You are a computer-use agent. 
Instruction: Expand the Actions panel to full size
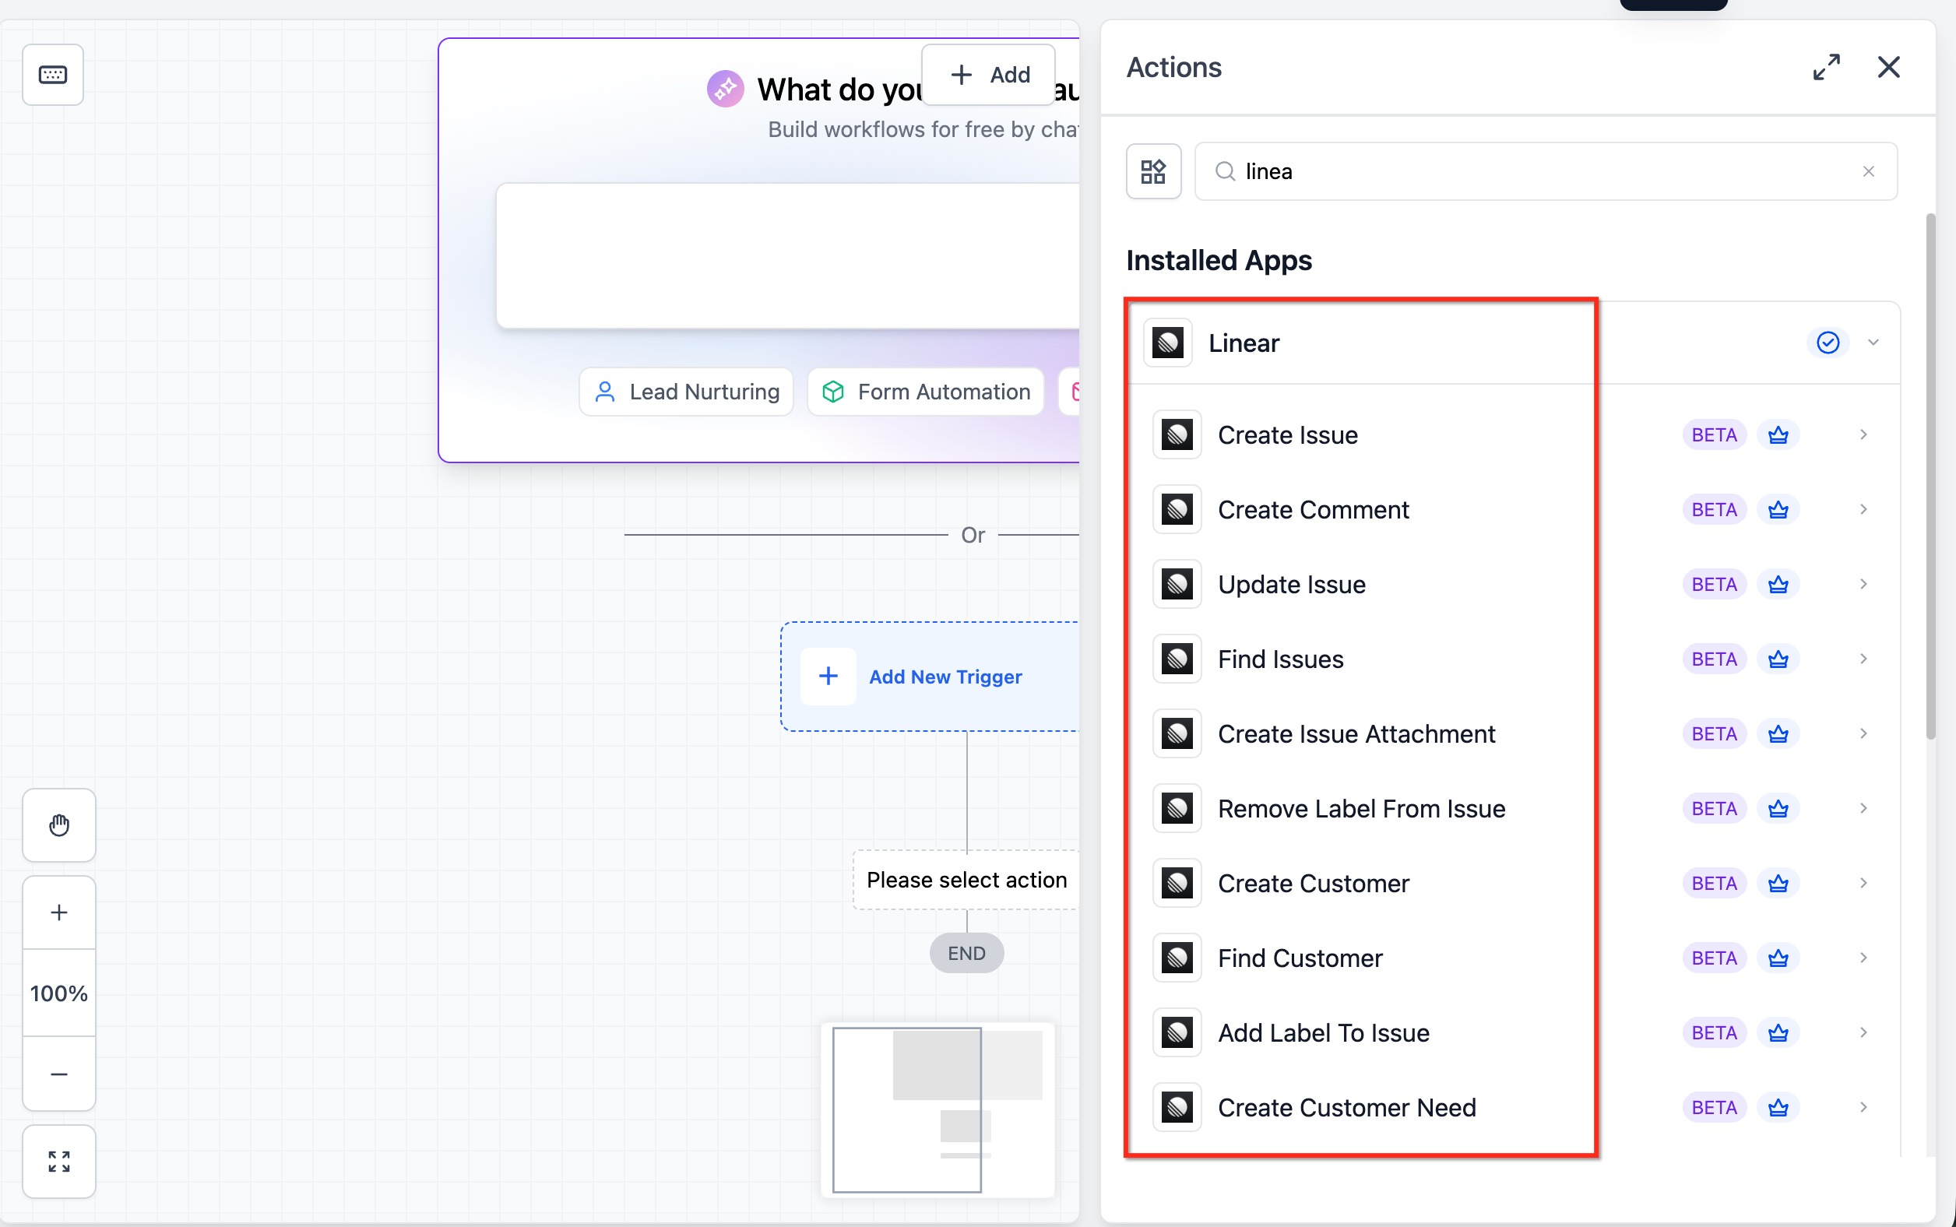point(1826,68)
